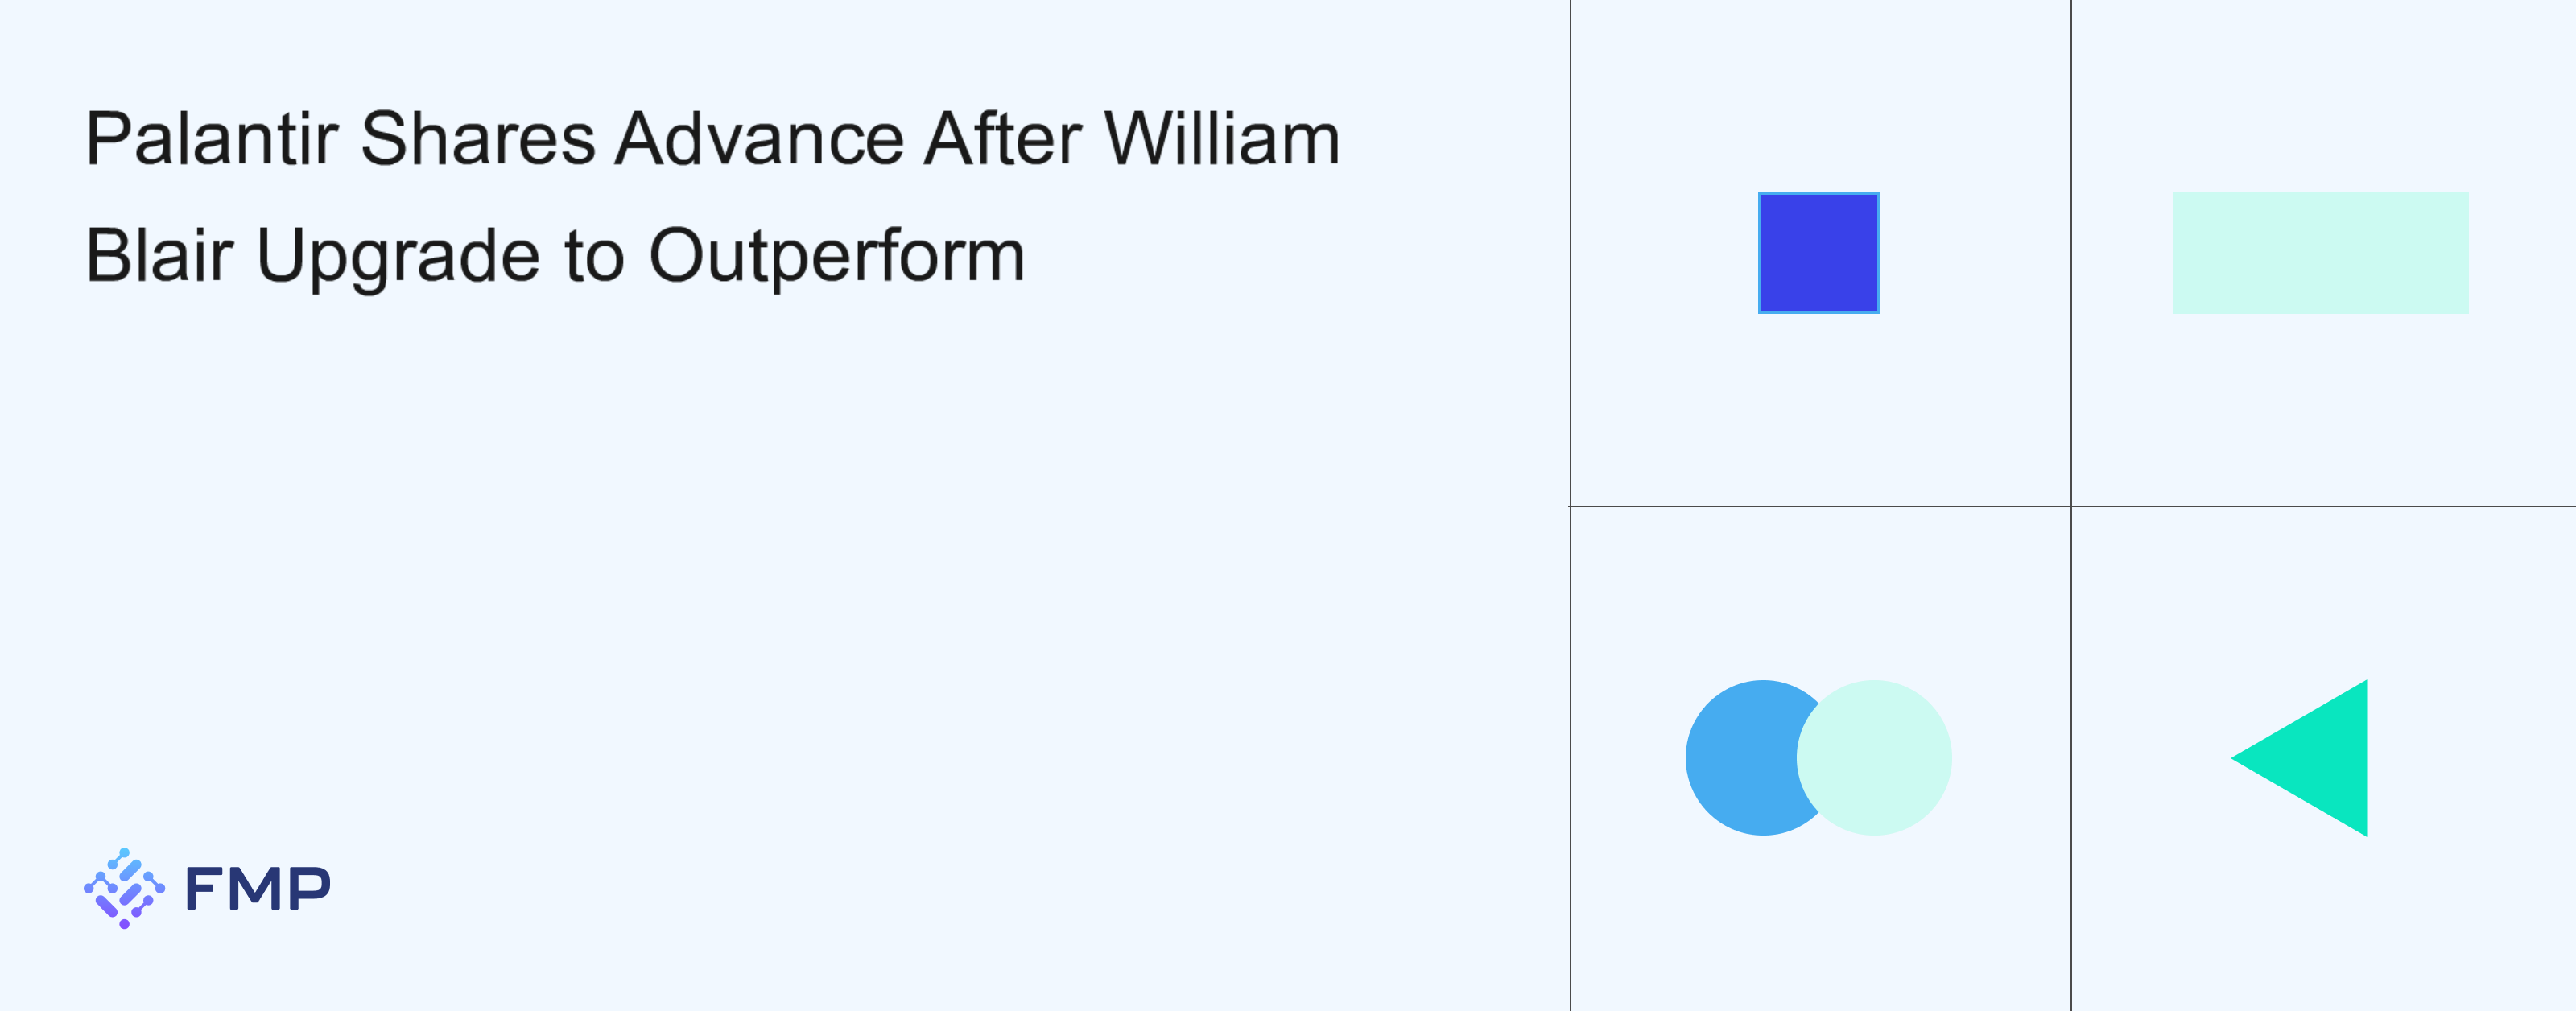The width and height of the screenshot is (2576, 1011).
Task: Click the pale mint rectangle shape
Action: click(2320, 253)
